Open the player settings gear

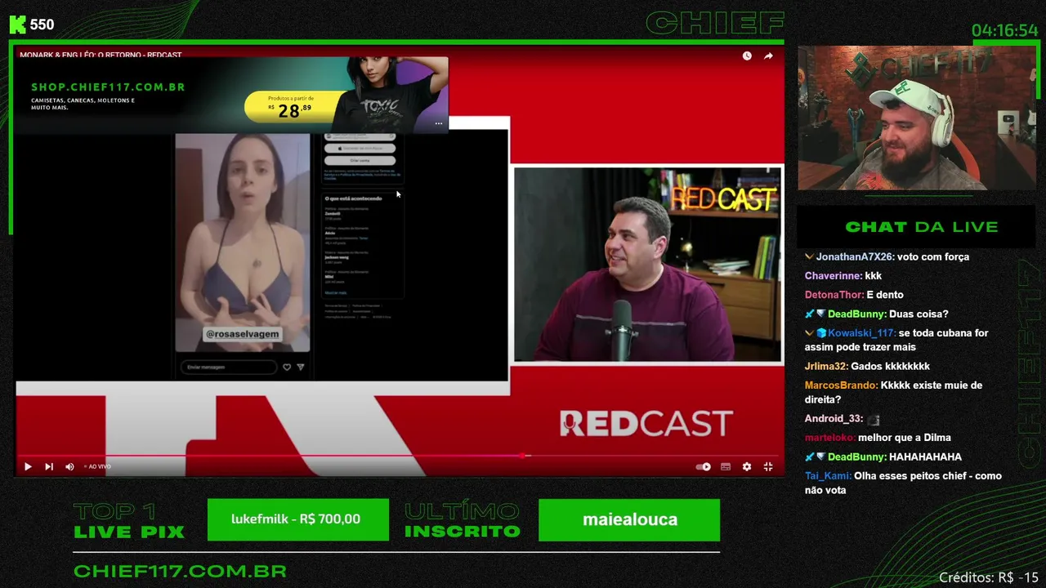pos(747,466)
